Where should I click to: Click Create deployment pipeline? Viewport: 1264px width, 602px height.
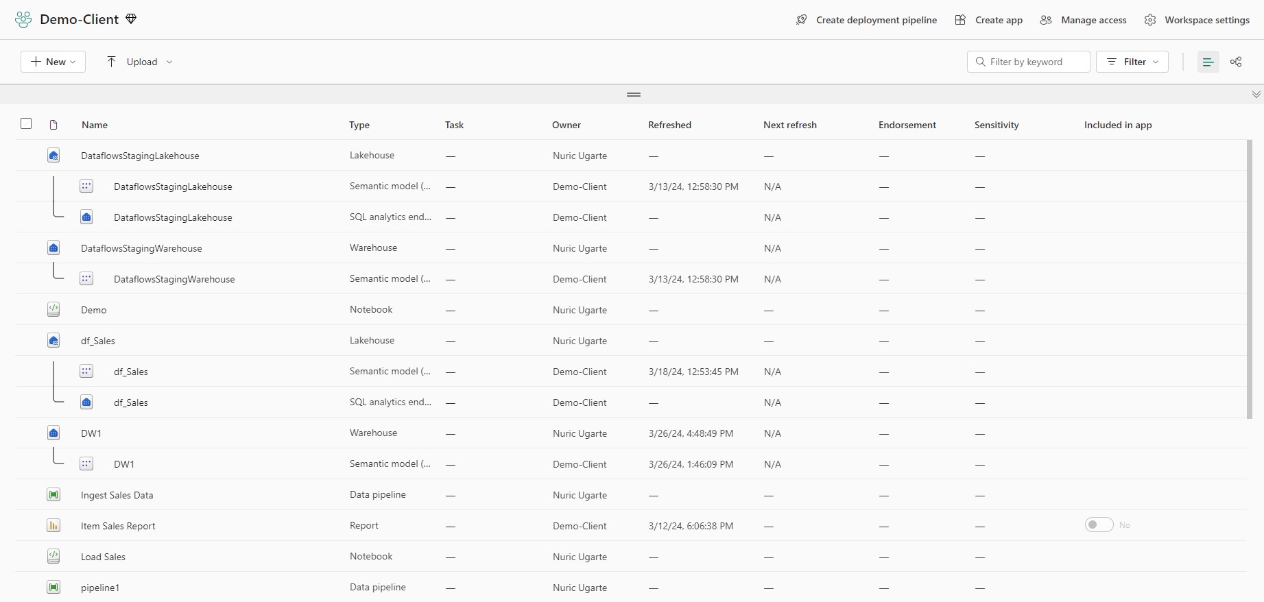click(x=866, y=20)
